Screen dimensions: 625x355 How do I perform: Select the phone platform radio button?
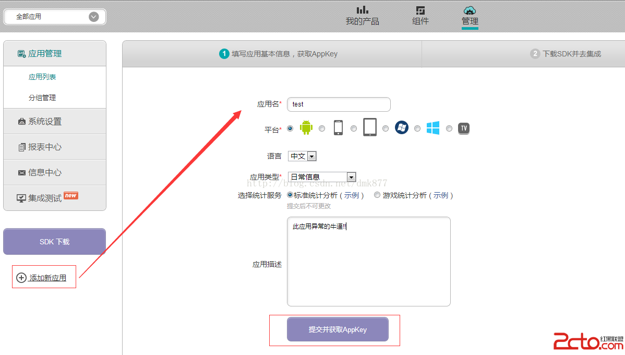[322, 128]
